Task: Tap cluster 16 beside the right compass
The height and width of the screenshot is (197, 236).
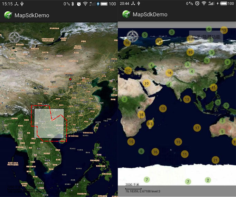Action: (x=127, y=43)
